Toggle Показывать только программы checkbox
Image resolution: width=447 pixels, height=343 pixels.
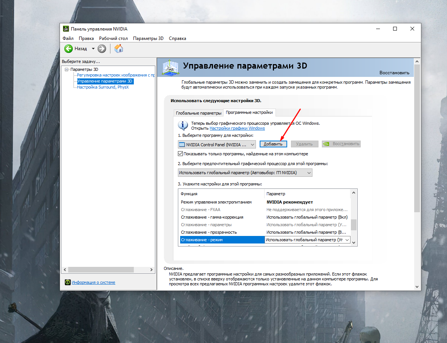click(x=180, y=154)
